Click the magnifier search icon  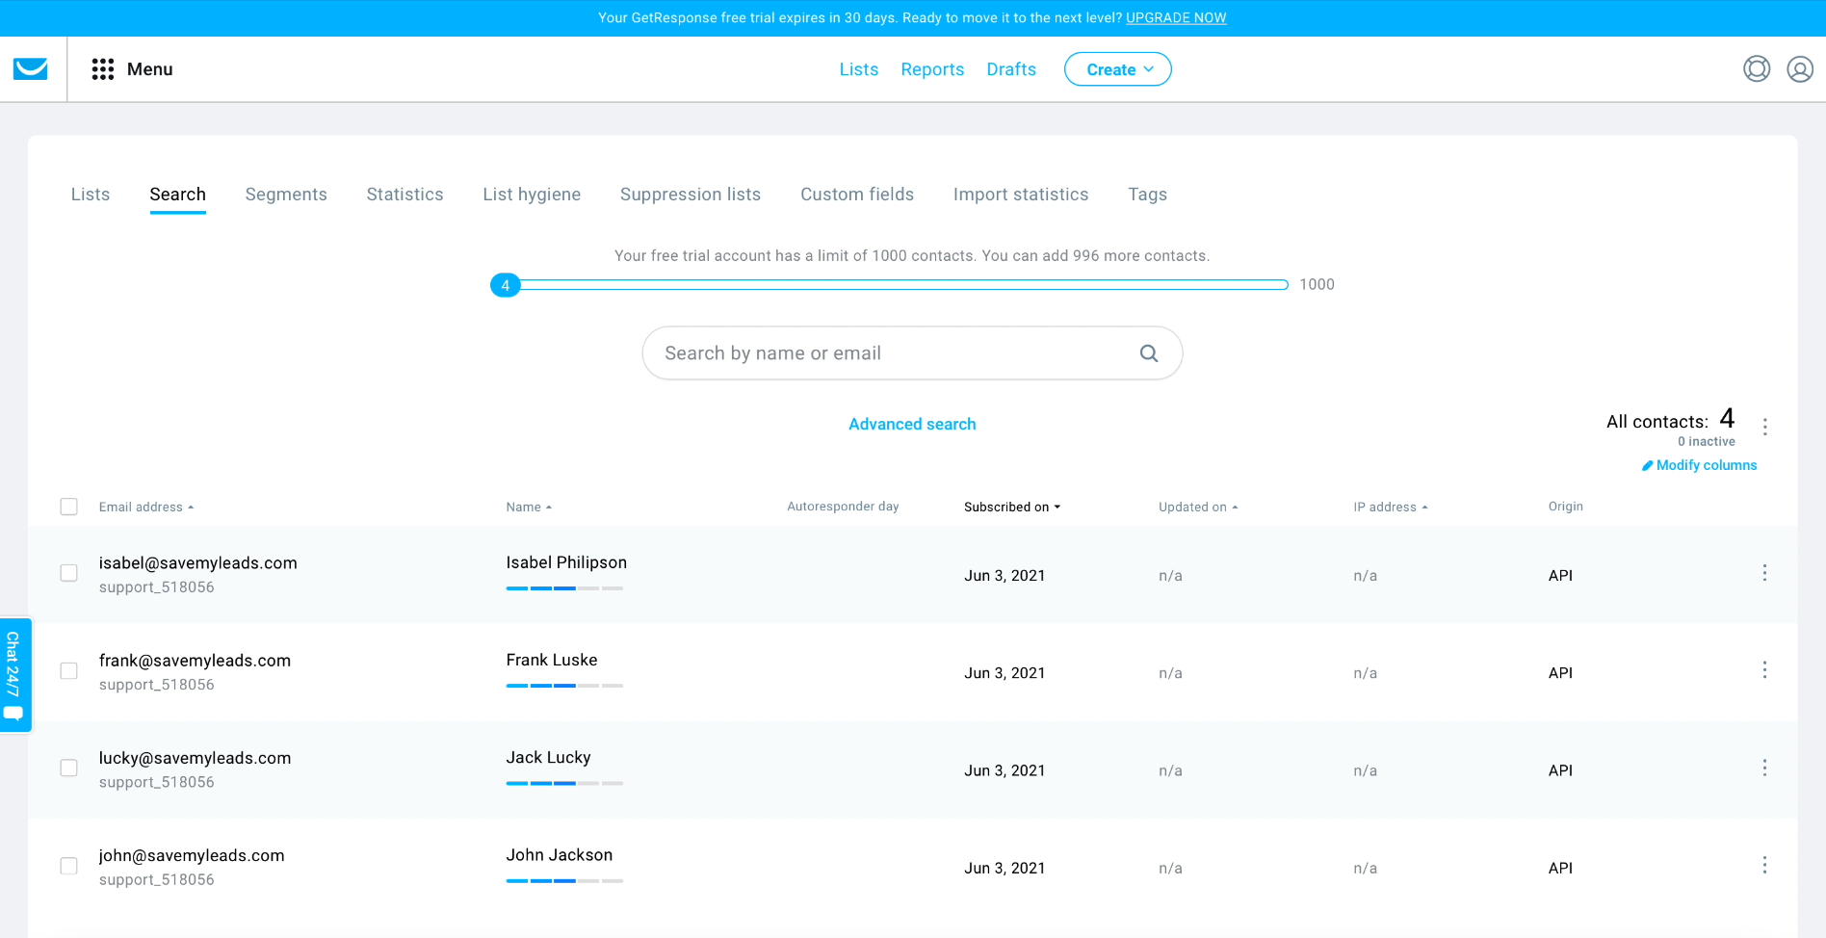pos(1149,353)
